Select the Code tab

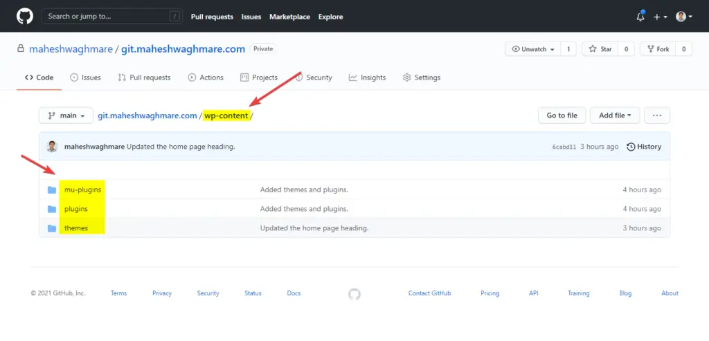pyautogui.click(x=39, y=77)
